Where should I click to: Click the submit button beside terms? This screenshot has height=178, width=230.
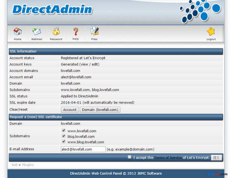coord(216,158)
